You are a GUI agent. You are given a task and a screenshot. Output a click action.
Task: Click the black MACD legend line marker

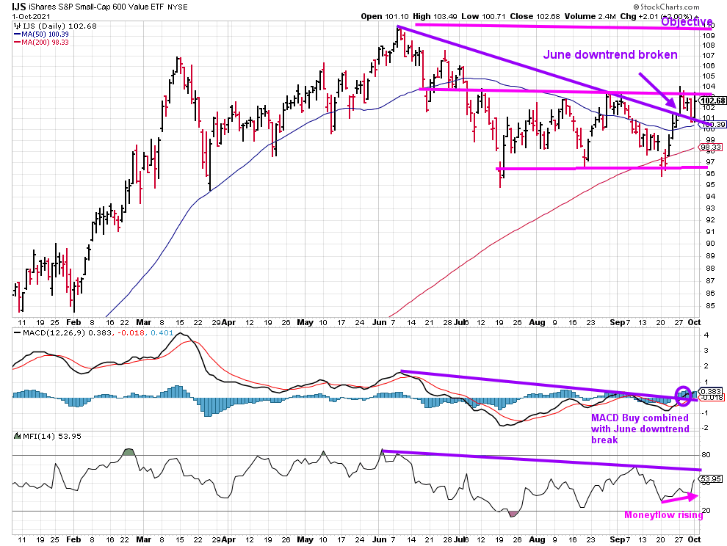click(17, 332)
